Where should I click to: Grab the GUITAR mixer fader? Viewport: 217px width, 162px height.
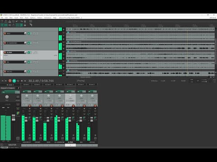70,119
